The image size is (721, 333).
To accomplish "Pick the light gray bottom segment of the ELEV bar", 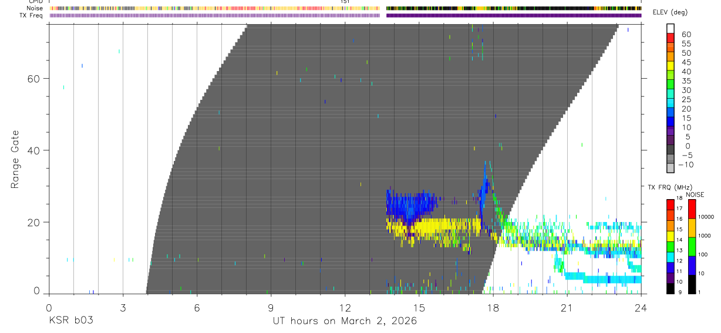I will pyautogui.click(x=671, y=168).
